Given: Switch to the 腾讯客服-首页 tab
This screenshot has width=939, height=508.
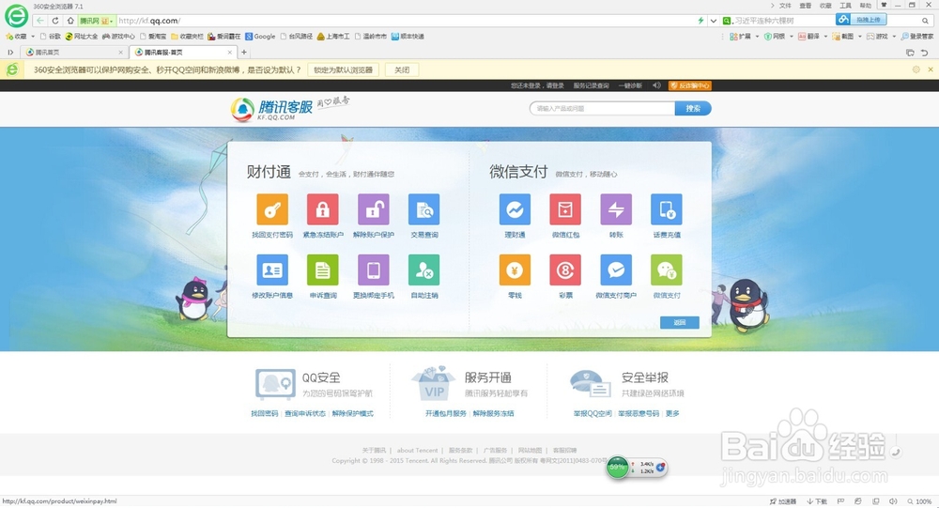Looking at the screenshot, I should [x=183, y=53].
